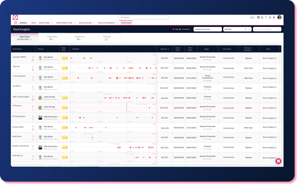Click YourHealthCo feed icon

33,77
